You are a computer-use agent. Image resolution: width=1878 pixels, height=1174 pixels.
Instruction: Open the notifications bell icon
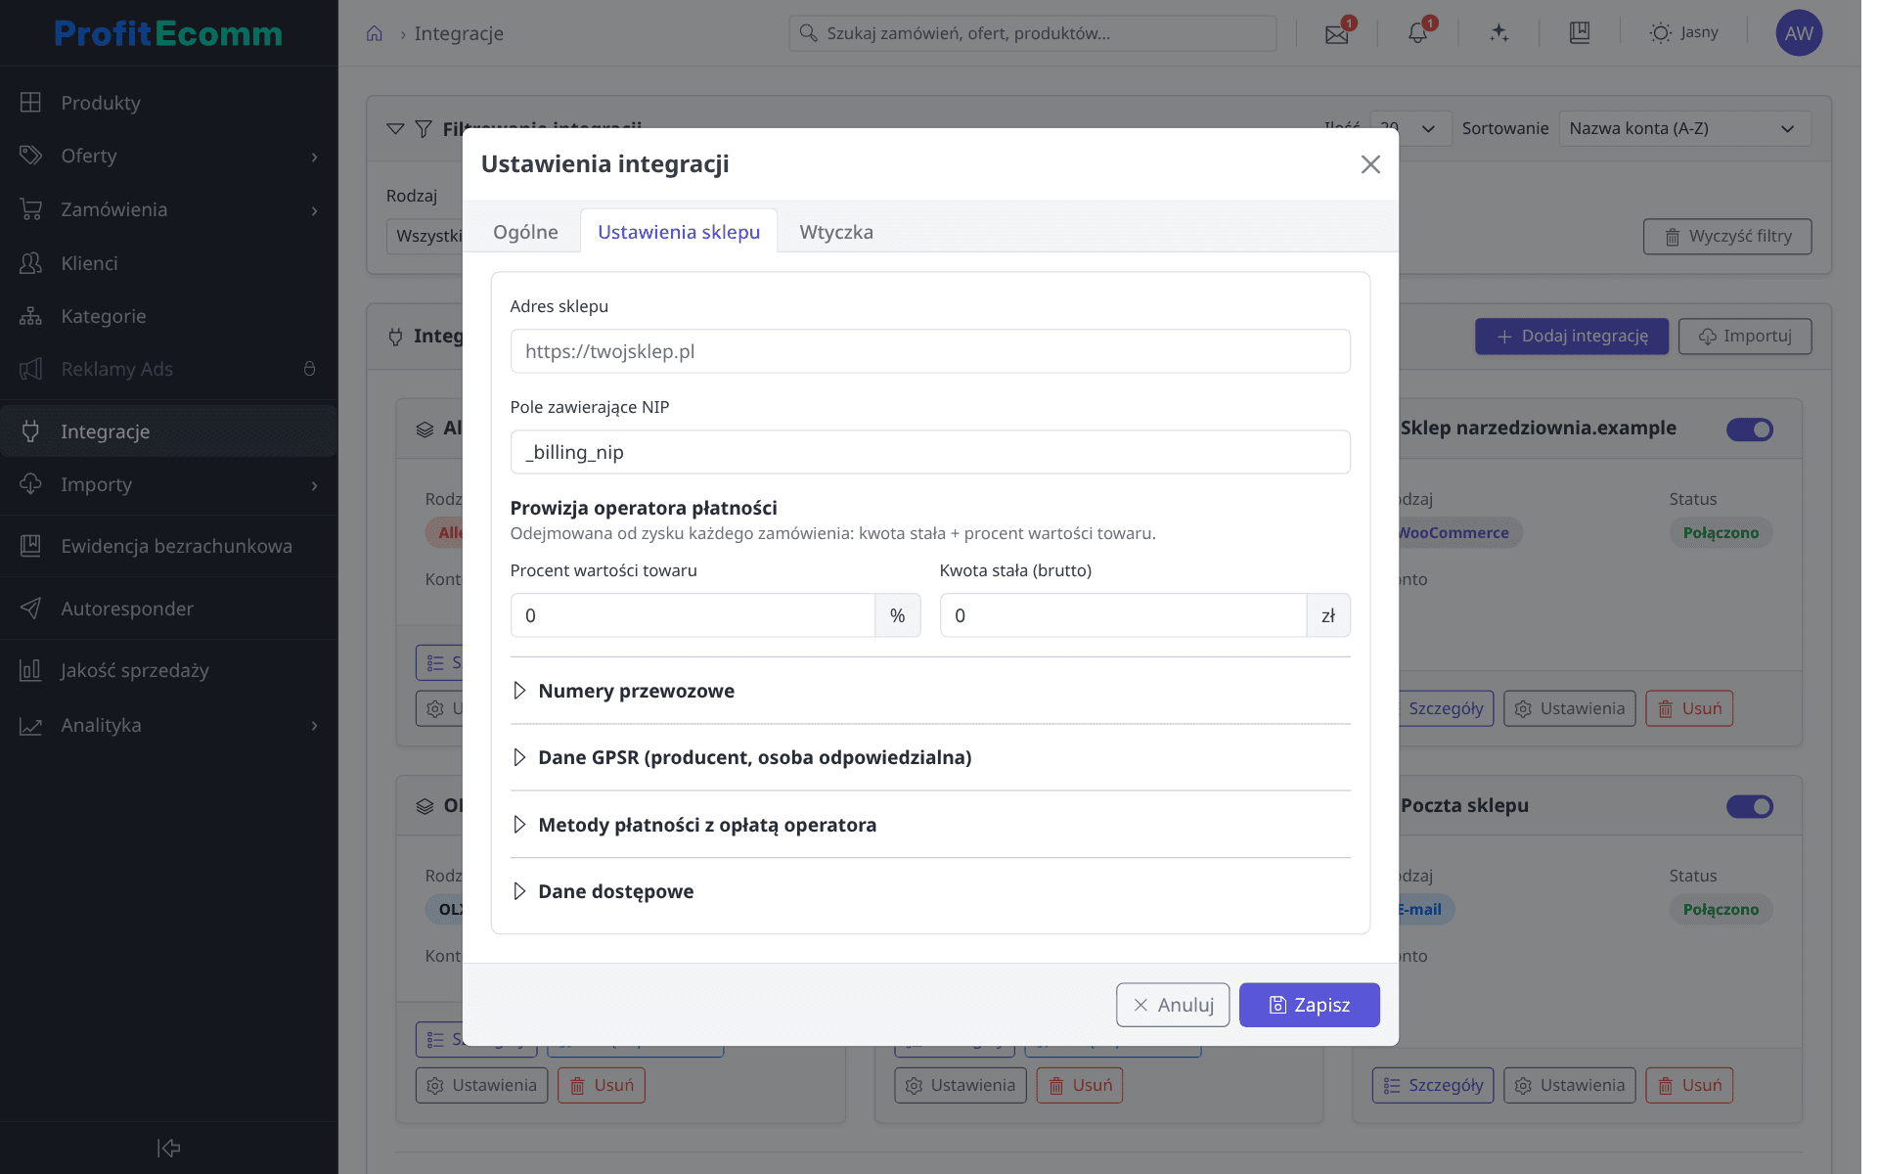pyautogui.click(x=1417, y=33)
